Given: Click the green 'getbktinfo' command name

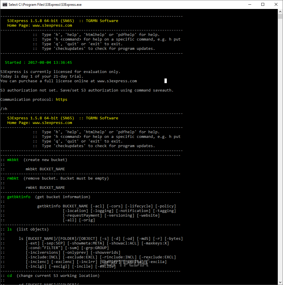Looking at the screenshot, I should click(19, 197).
